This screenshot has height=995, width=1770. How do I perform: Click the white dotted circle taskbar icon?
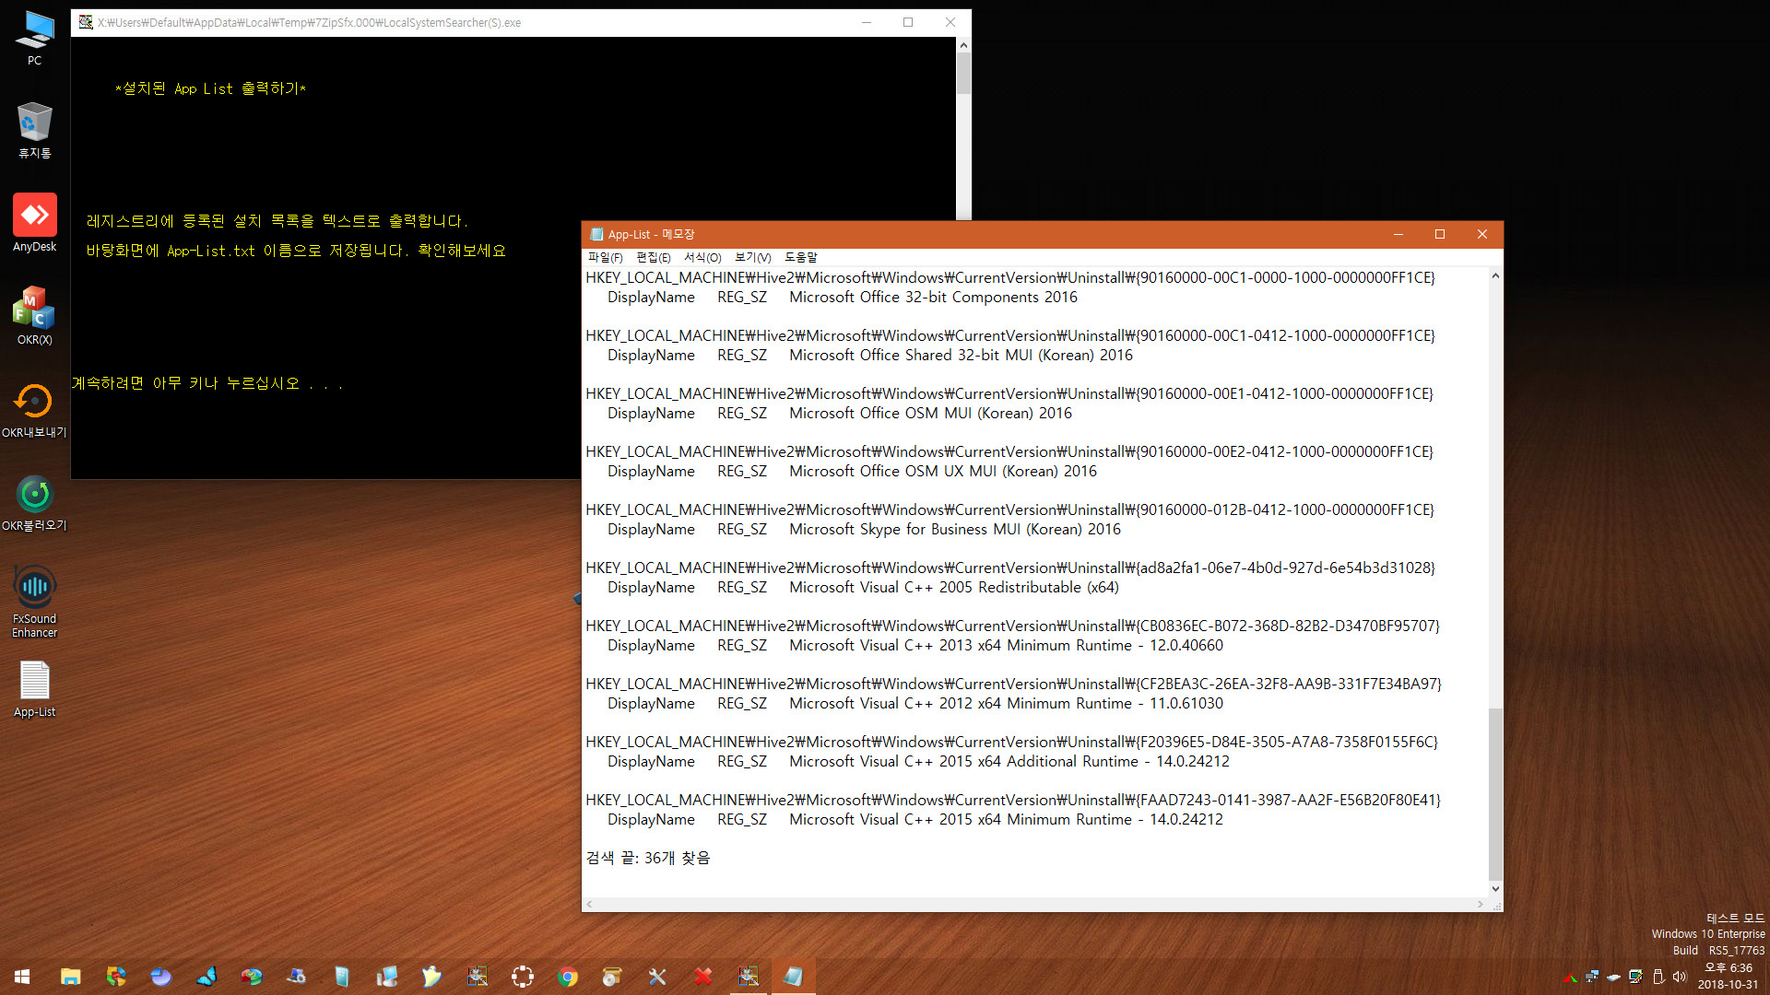click(523, 977)
